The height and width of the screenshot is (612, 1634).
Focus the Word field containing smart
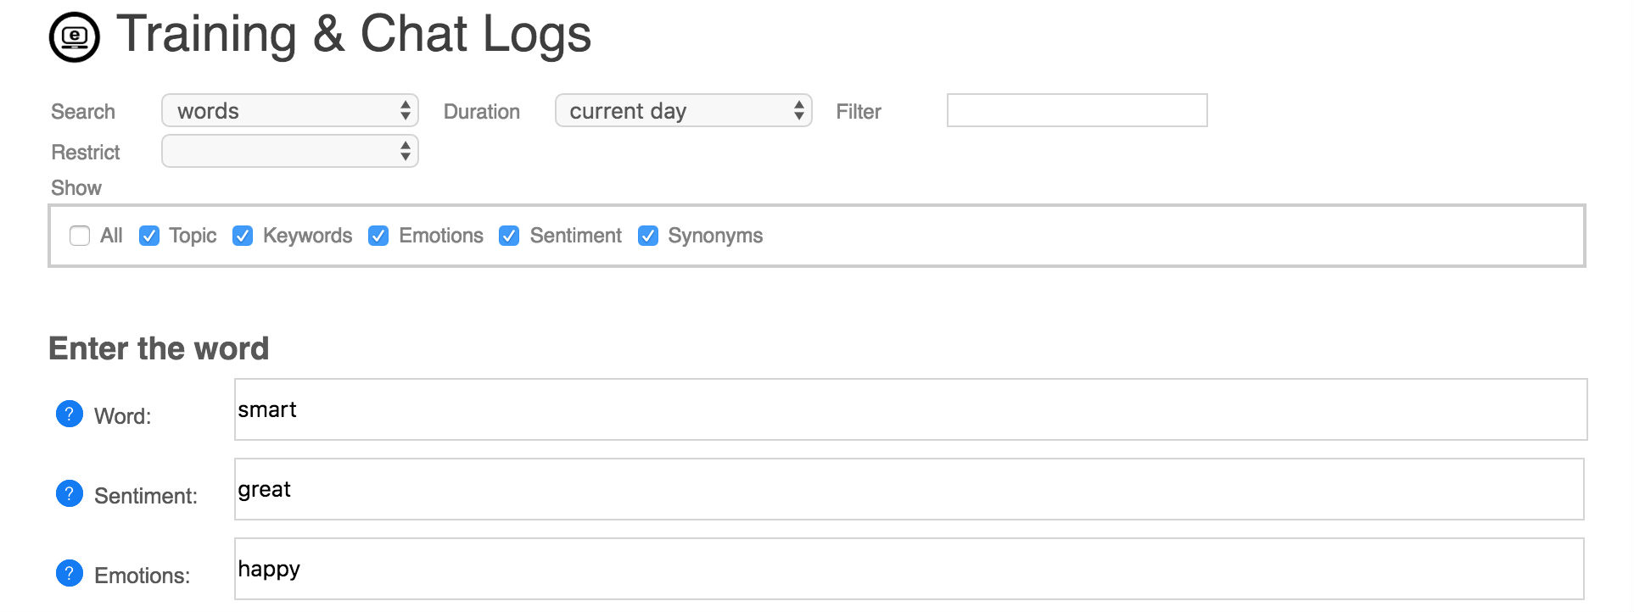click(909, 409)
